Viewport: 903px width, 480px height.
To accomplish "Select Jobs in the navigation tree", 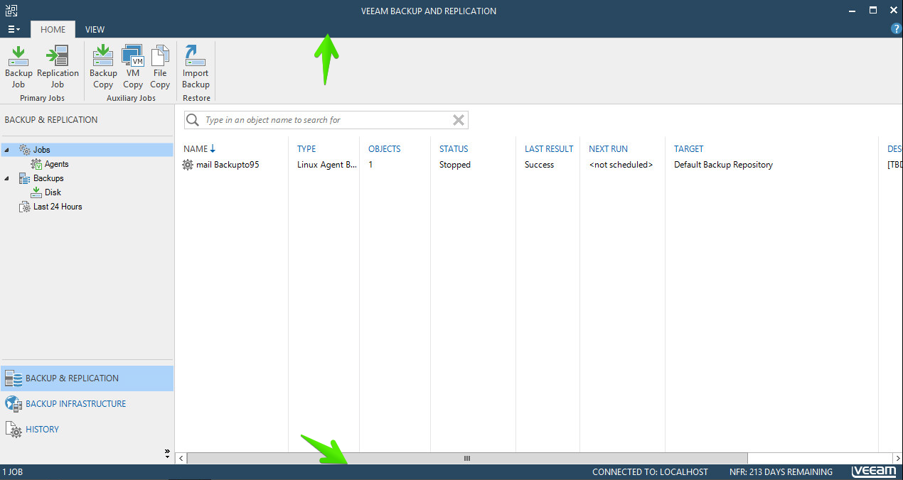I will (41, 150).
